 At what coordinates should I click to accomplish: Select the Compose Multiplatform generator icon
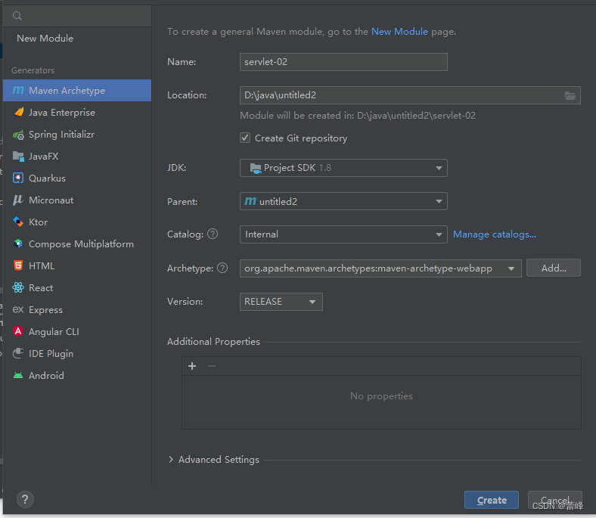pyautogui.click(x=18, y=244)
